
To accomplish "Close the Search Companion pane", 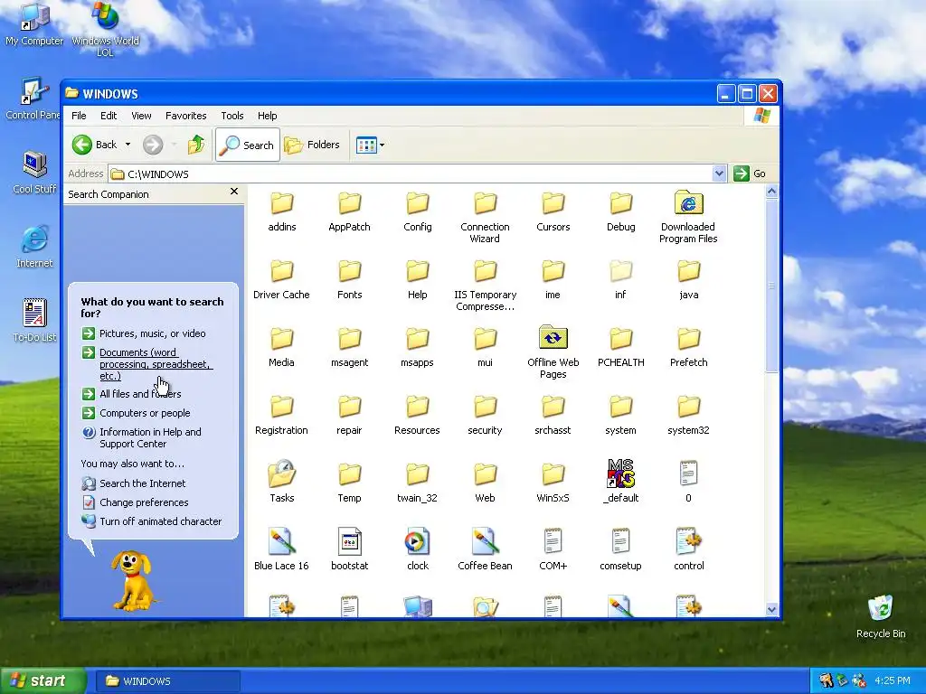I will 234,192.
